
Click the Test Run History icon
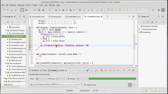tap(114, 70)
